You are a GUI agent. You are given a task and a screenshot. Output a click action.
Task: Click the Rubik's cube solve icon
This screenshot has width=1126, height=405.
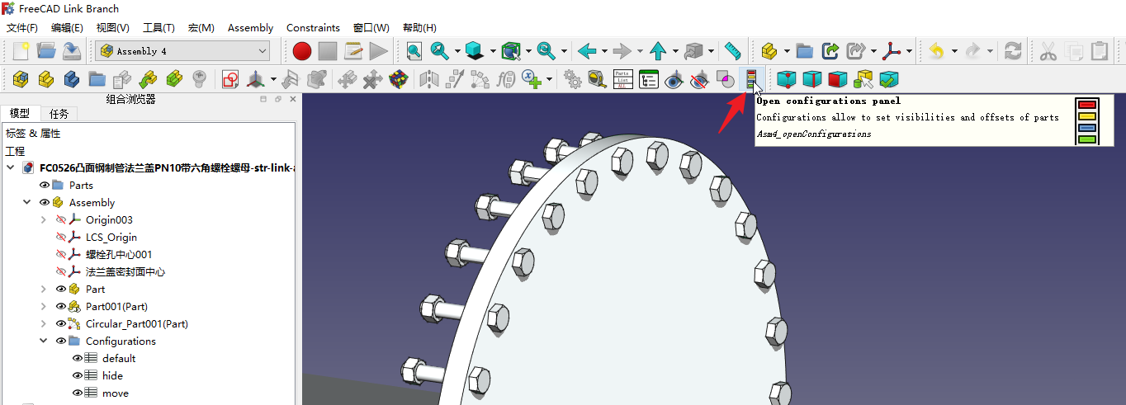[399, 79]
